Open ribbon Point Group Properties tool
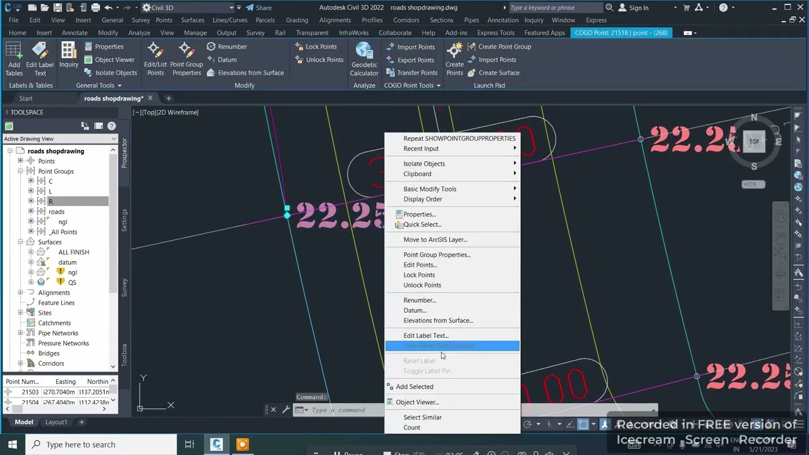Viewport: 809px width, 455px height. tap(186, 59)
